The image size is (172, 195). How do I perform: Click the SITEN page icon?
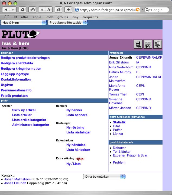[x=148, y=44]
